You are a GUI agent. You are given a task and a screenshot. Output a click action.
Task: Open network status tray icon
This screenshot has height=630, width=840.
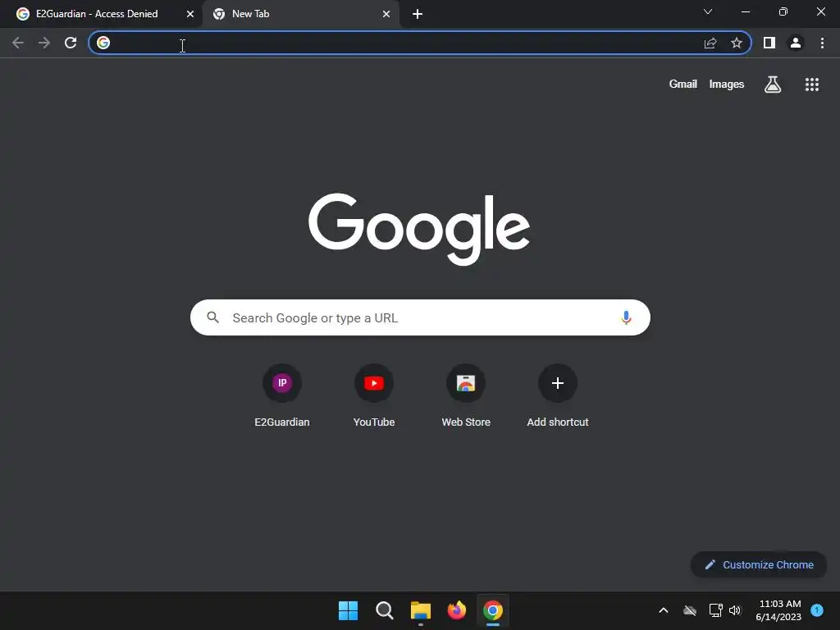(715, 610)
